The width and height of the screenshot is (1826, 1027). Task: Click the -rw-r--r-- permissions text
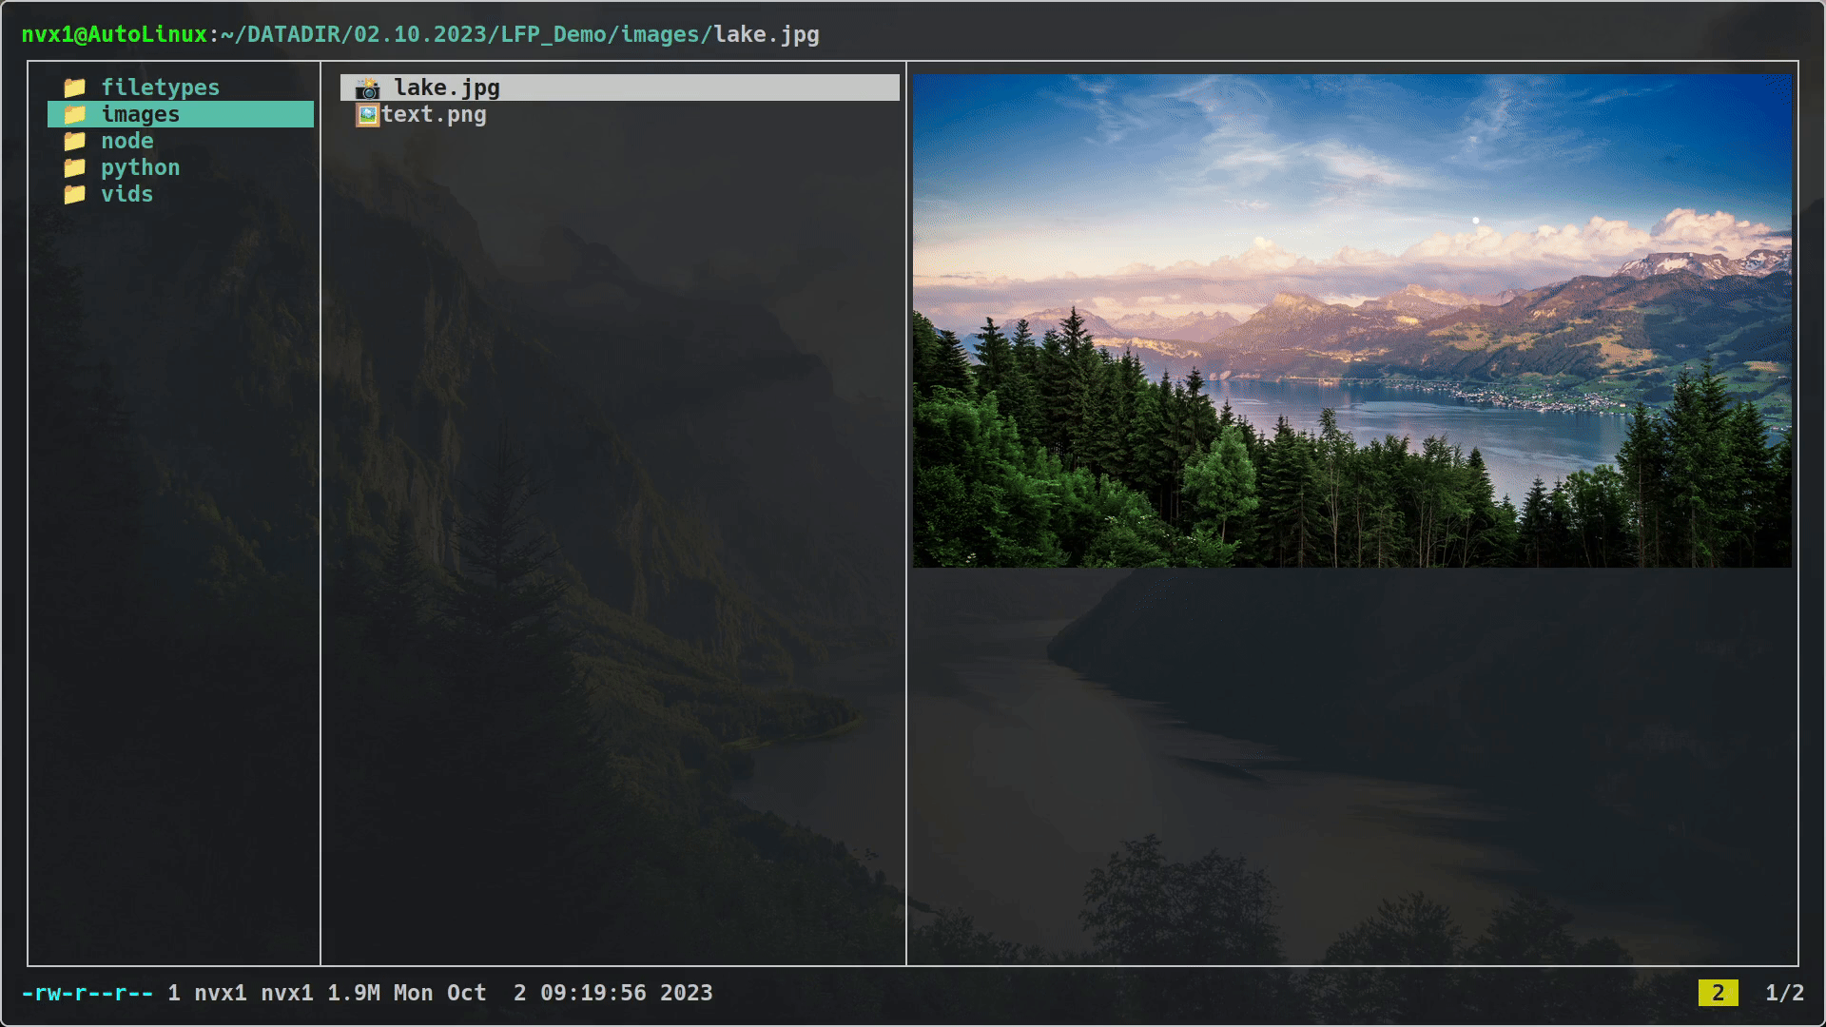(x=87, y=993)
